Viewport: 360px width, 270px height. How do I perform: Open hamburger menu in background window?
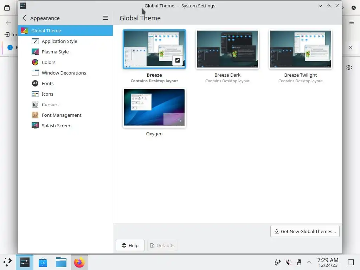(352, 22)
